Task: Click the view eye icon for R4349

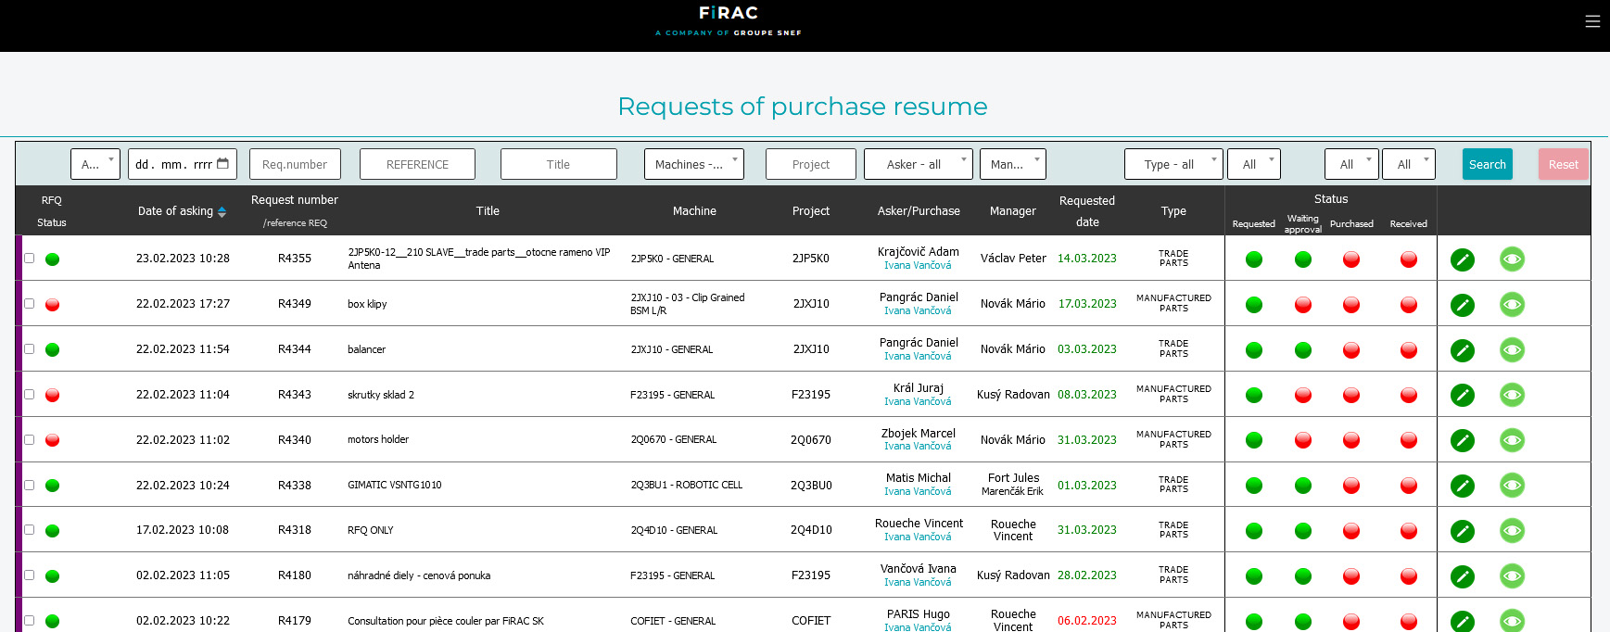Action: [x=1512, y=305]
